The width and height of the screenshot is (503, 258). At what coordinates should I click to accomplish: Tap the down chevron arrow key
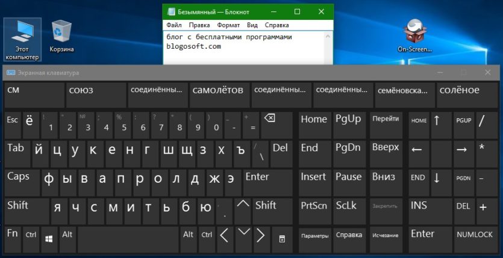(243, 240)
